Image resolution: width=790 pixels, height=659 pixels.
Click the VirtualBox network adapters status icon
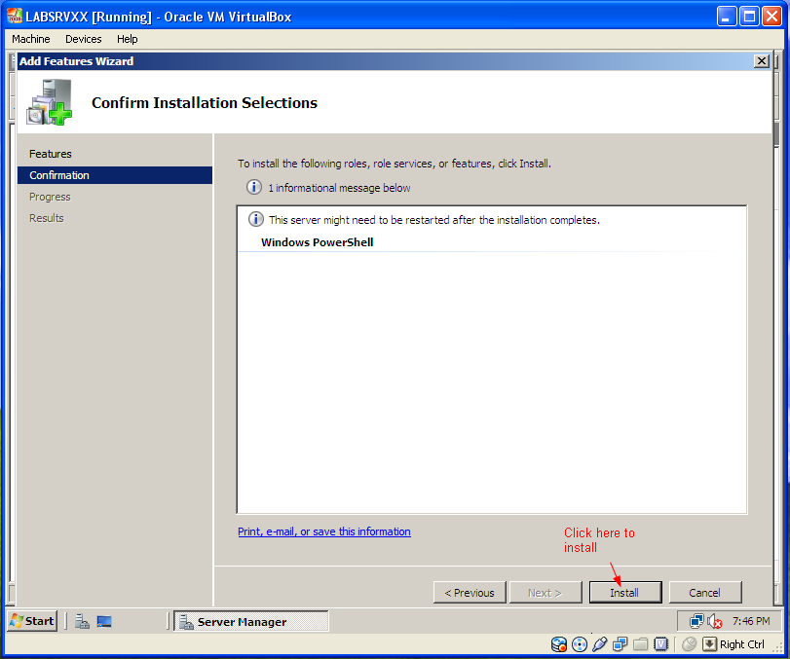[621, 644]
